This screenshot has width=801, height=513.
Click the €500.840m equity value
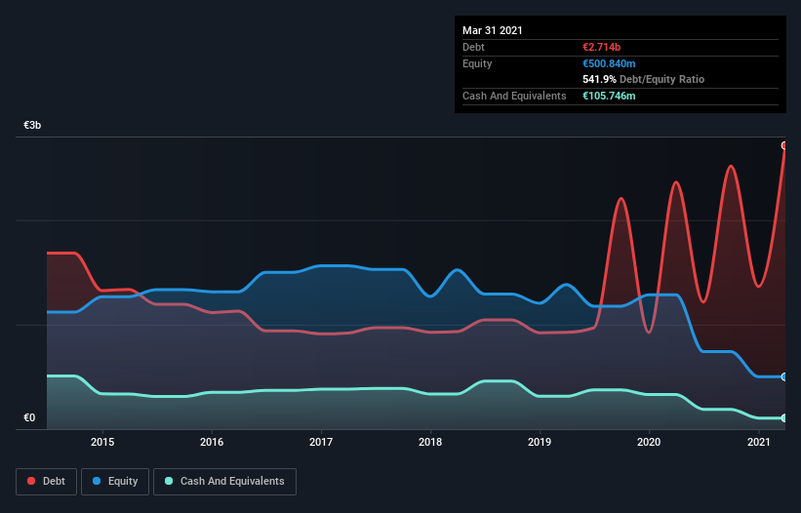coord(609,63)
